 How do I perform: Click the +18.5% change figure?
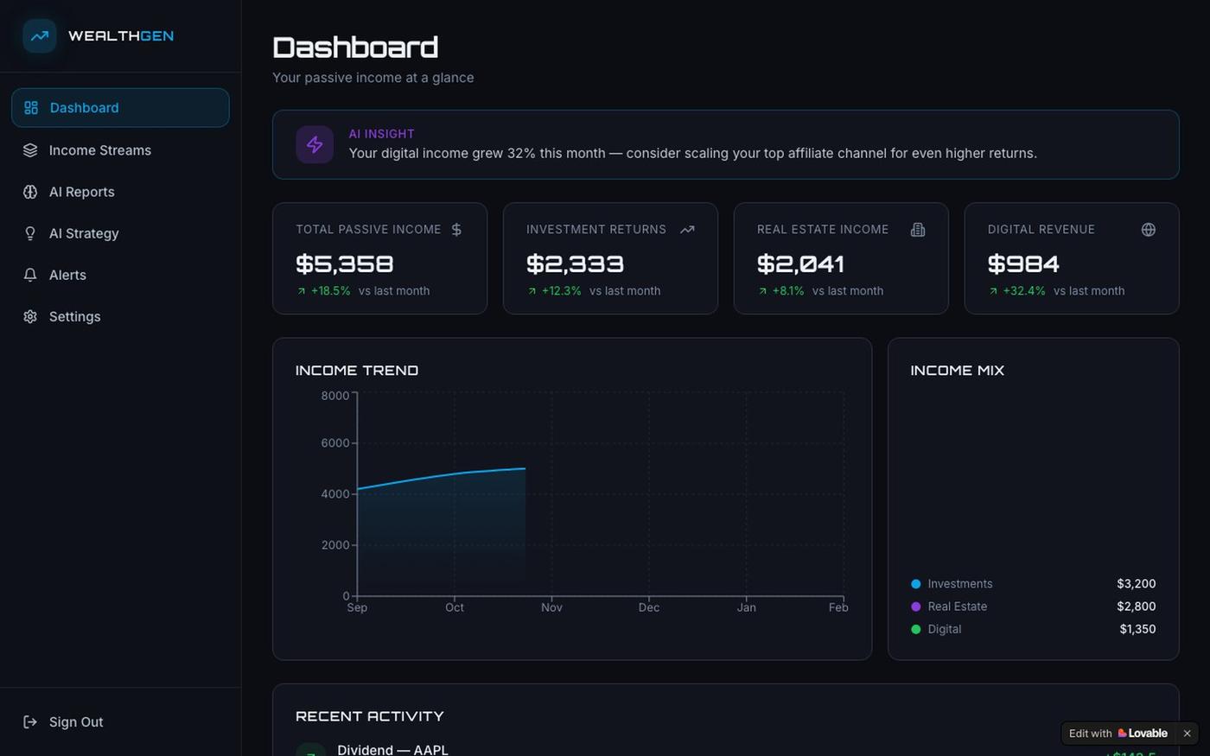(331, 291)
